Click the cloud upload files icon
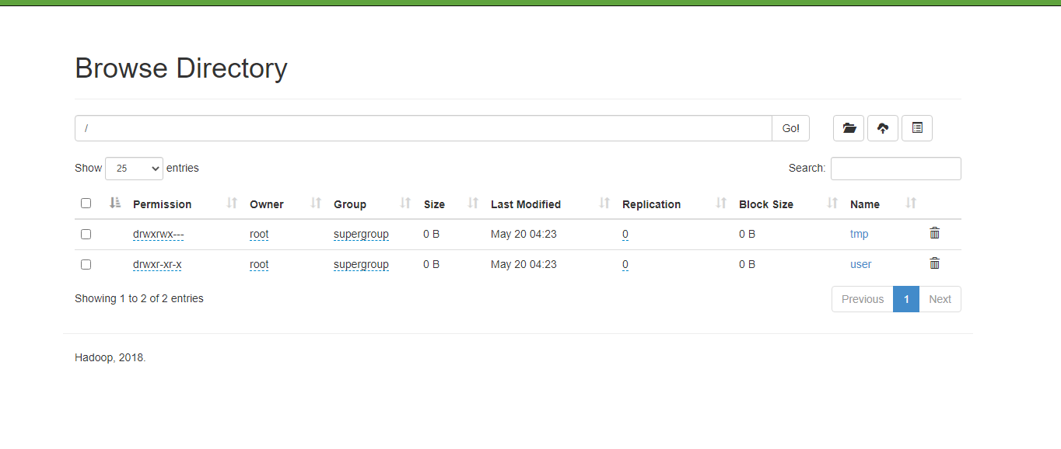The height and width of the screenshot is (449, 1061). (882, 127)
